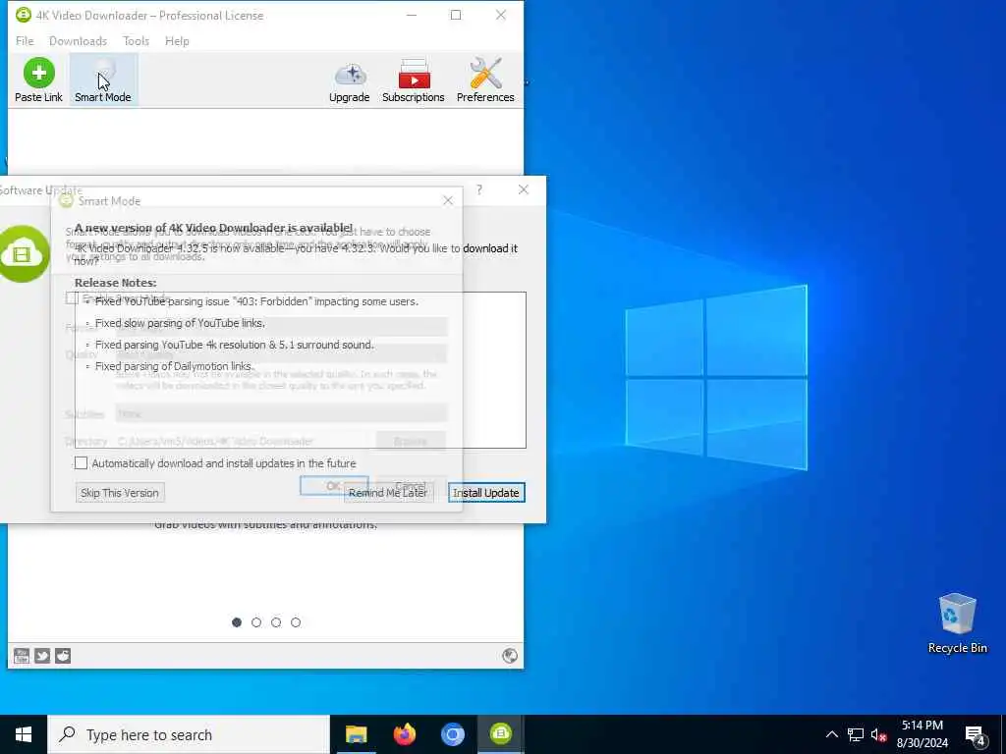This screenshot has width=1006, height=754.
Task: Select the Recycle Bin desktop icon
Action: click(x=957, y=623)
